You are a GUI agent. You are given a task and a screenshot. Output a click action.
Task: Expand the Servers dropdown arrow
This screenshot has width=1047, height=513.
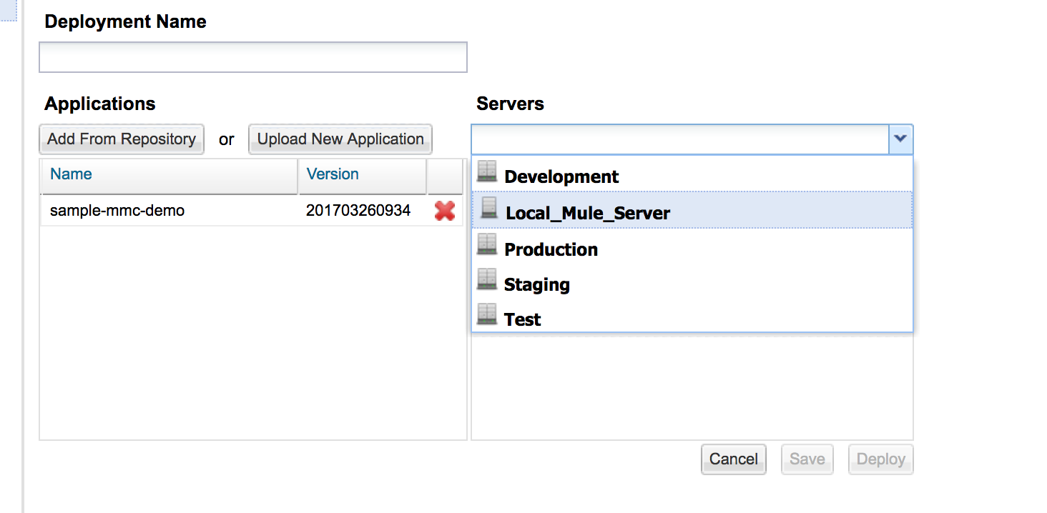900,139
